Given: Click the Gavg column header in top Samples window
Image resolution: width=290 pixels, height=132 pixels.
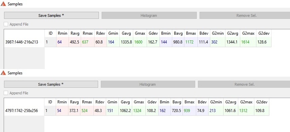Looking at the screenshot, I should click(126, 33).
